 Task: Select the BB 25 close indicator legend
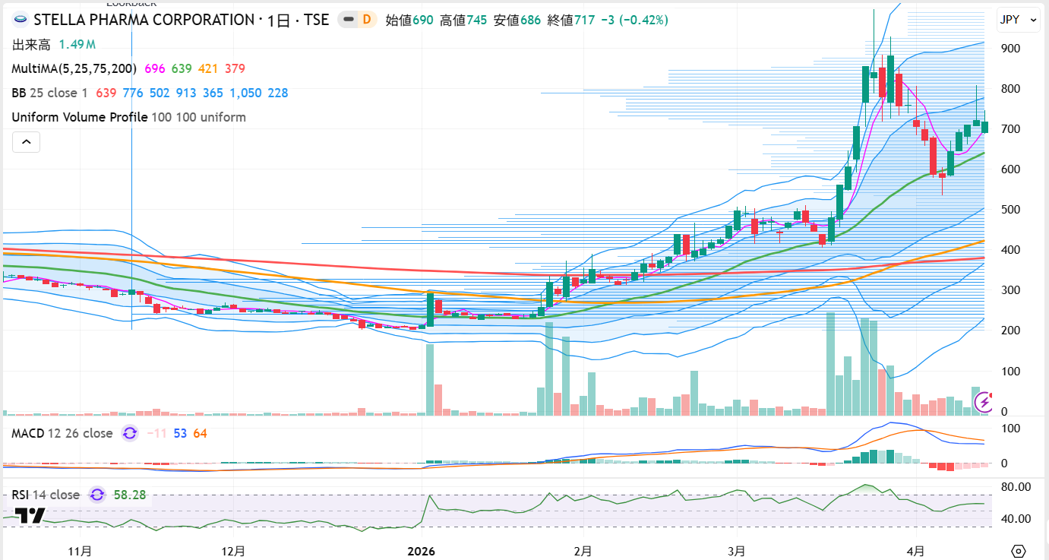pos(50,93)
